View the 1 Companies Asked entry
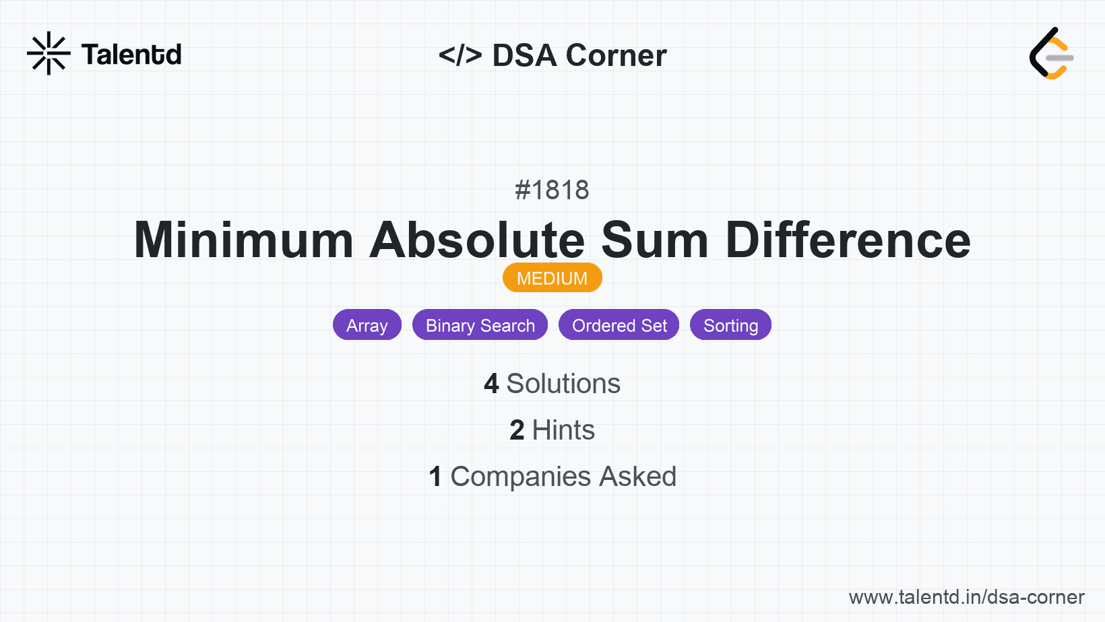Image resolution: width=1105 pixels, height=622 pixels. 563,477
